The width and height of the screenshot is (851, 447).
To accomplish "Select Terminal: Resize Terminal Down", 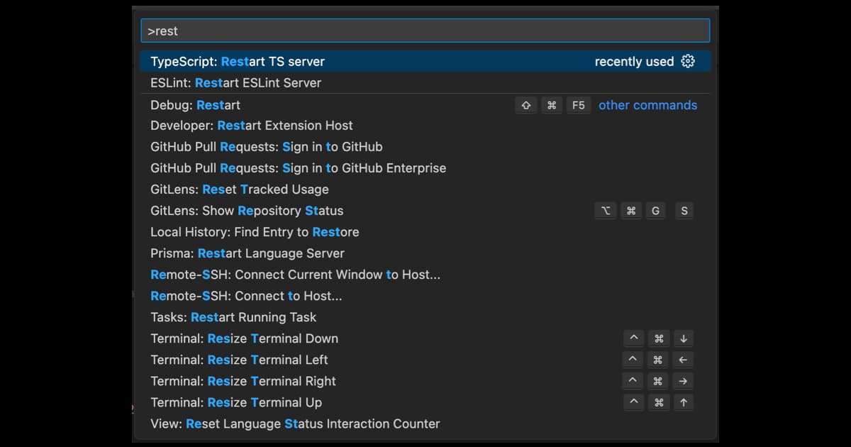I will pyautogui.click(x=425, y=338).
